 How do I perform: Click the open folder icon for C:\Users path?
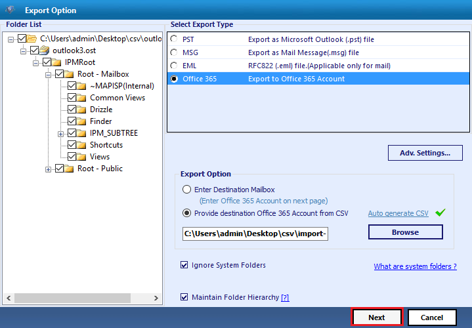pyautogui.click(x=32, y=39)
